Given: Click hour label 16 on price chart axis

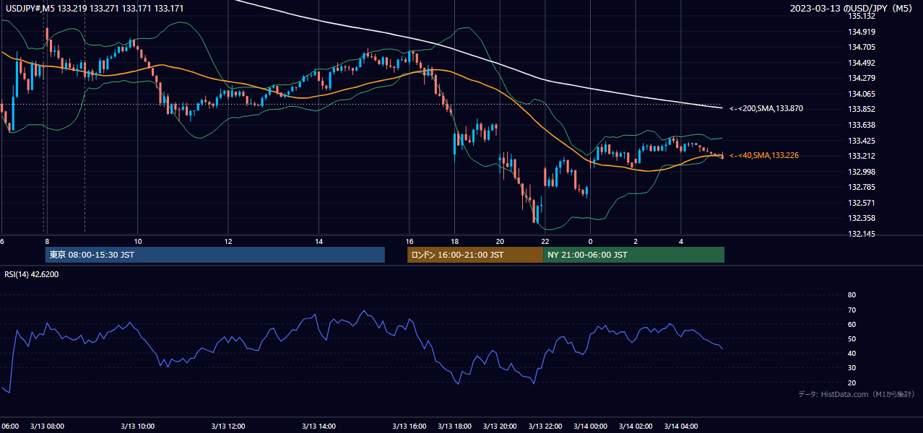Looking at the screenshot, I should pyautogui.click(x=409, y=241).
